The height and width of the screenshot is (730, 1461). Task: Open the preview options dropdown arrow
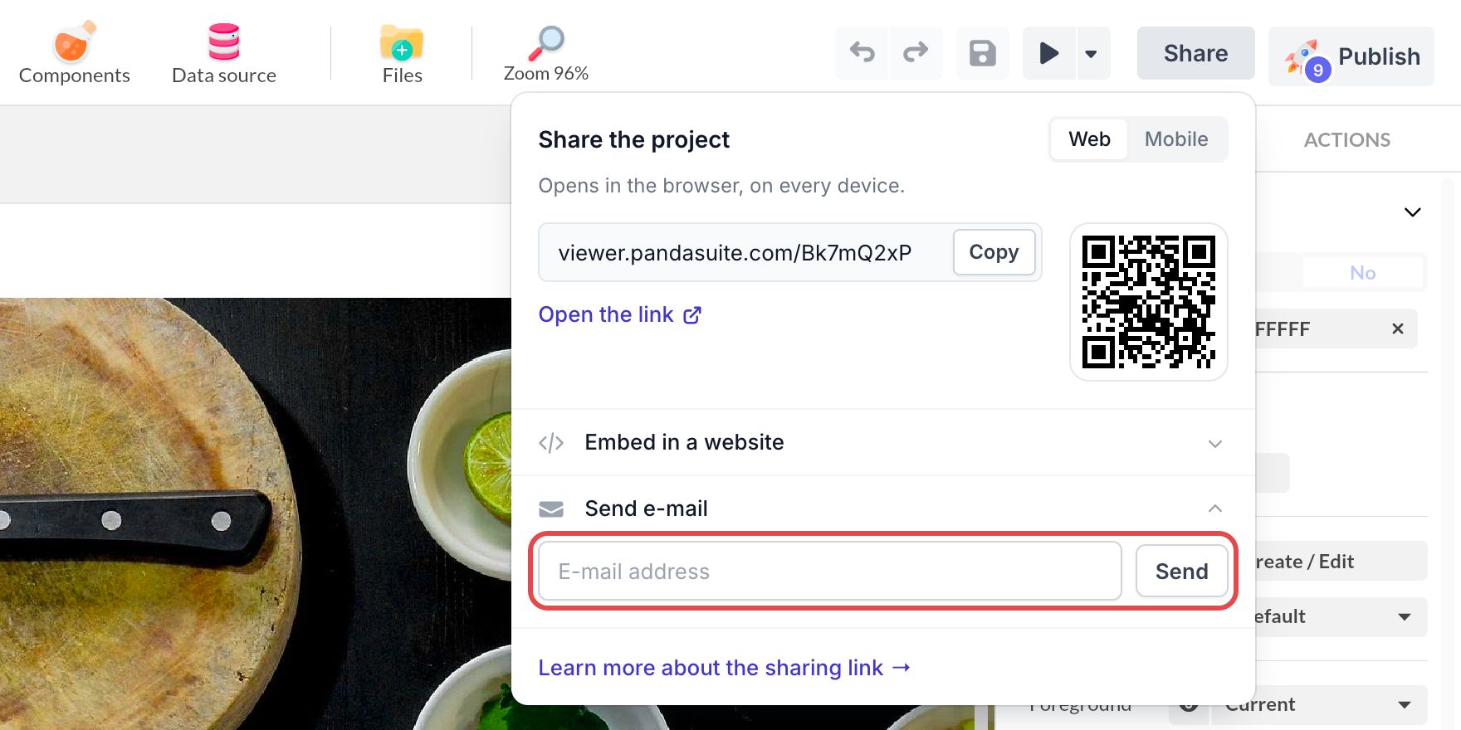(1092, 53)
